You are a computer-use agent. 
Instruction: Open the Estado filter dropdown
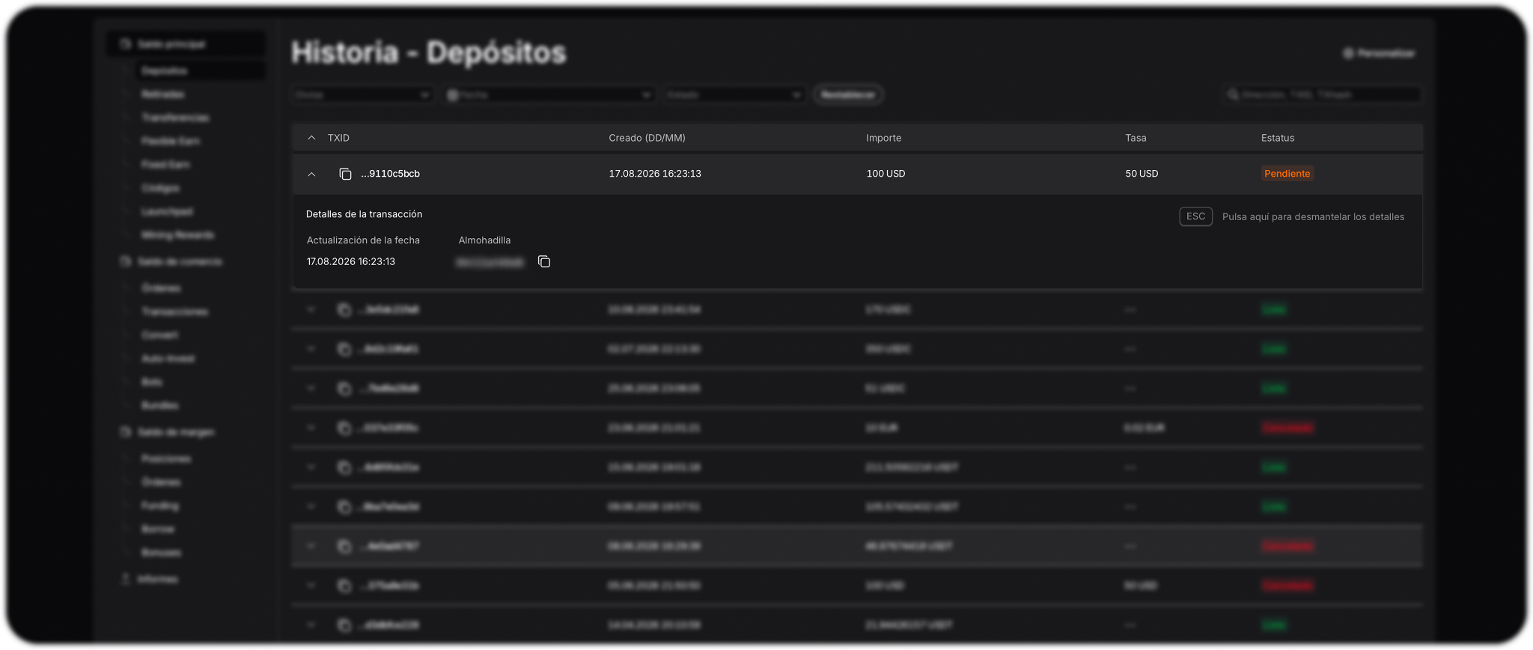tap(734, 95)
